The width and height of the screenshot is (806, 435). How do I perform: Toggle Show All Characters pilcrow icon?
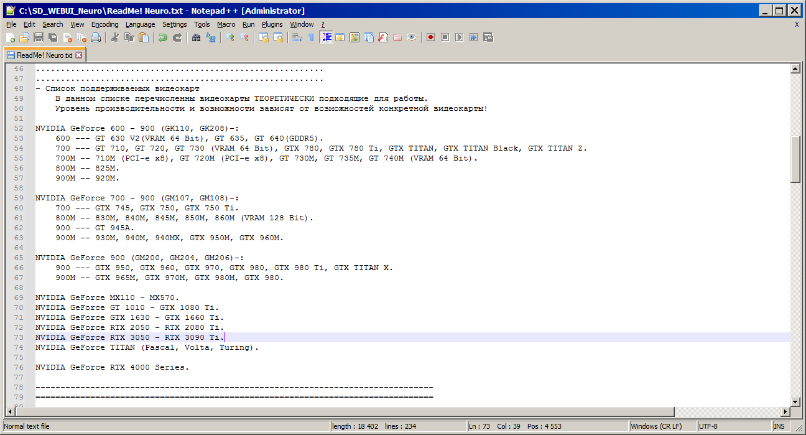tap(311, 37)
